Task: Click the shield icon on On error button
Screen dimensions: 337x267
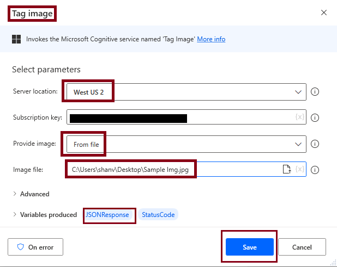Action: click(x=21, y=247)
